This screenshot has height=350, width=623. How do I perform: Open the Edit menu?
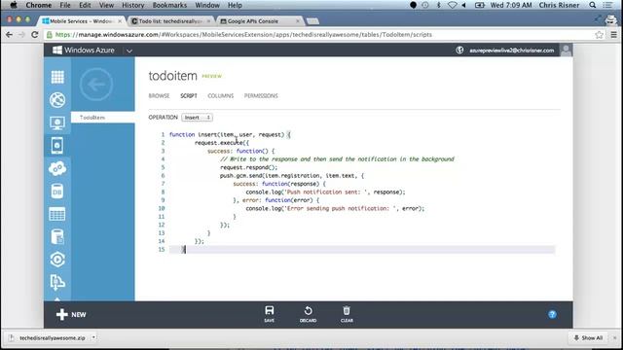point(85,5)
